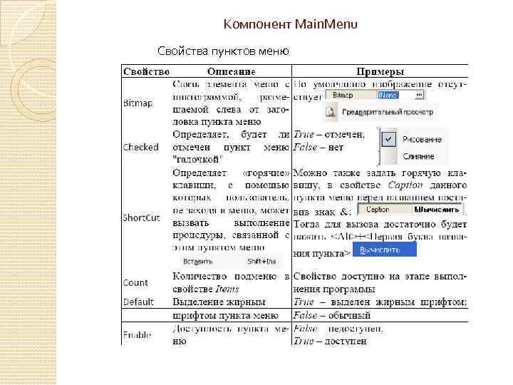The image size is (513, 385).
Task: Click the ShortCut property name in table
Action: tap(141, 217)
